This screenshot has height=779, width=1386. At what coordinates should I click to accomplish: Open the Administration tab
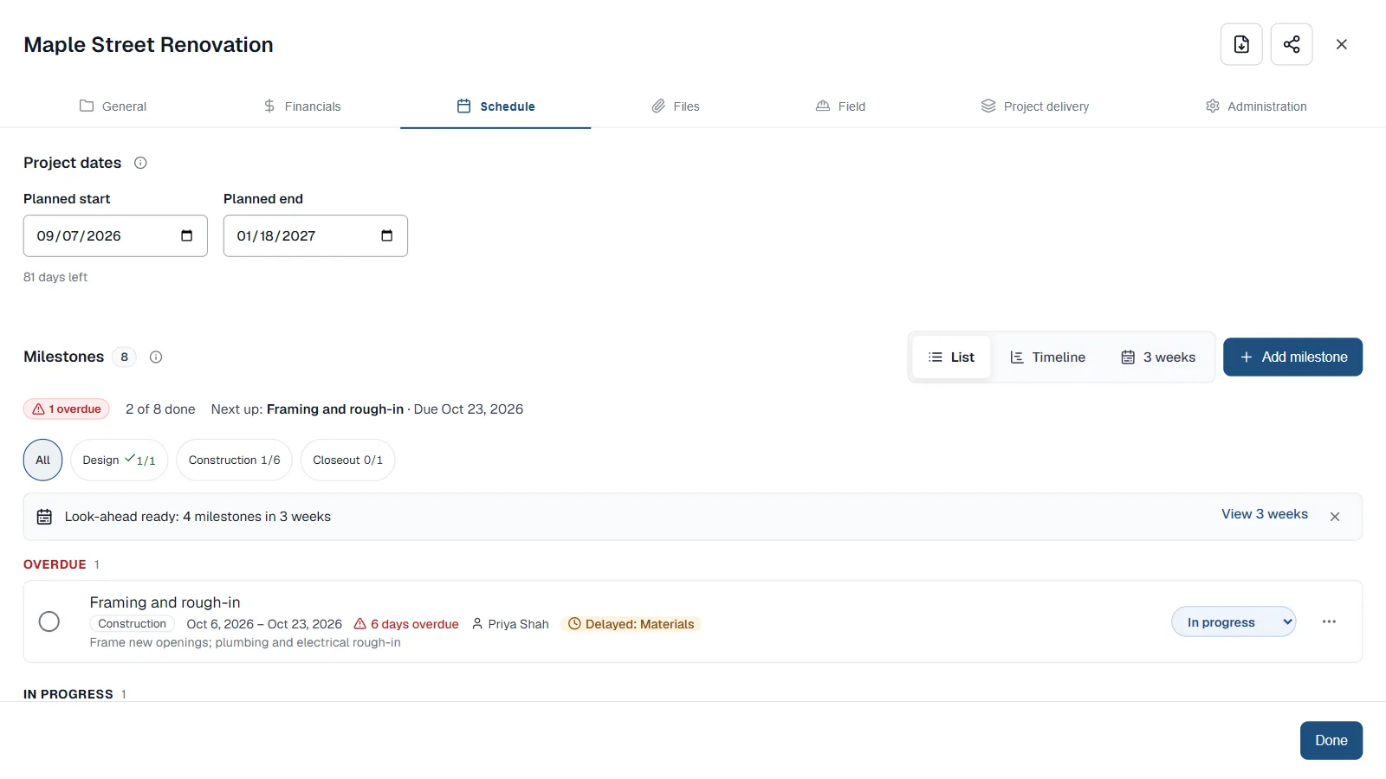(x=1256, y=106)
